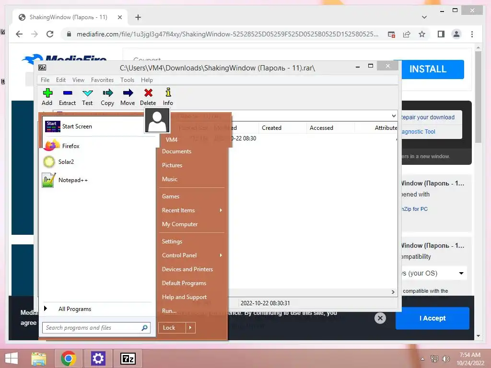
Task: Open Chrome profile avatar
Action: 456,34
